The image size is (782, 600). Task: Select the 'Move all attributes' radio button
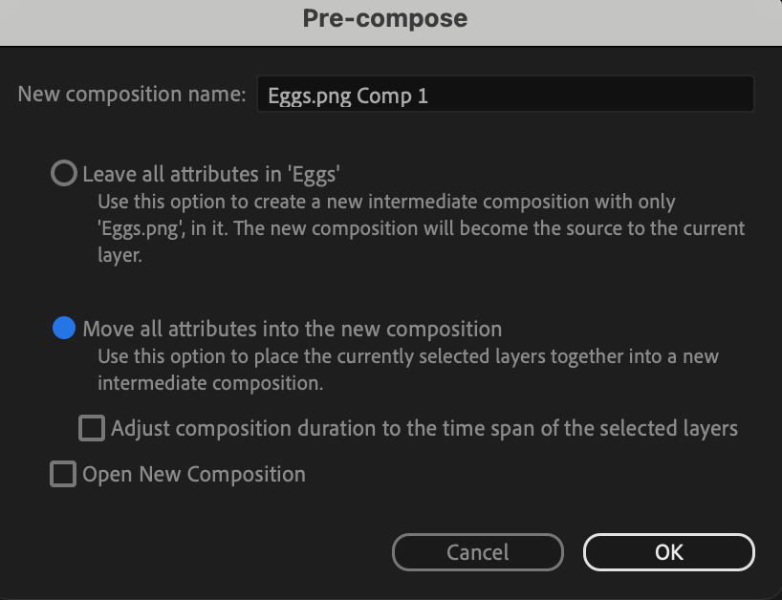click(x=63, y=329)
